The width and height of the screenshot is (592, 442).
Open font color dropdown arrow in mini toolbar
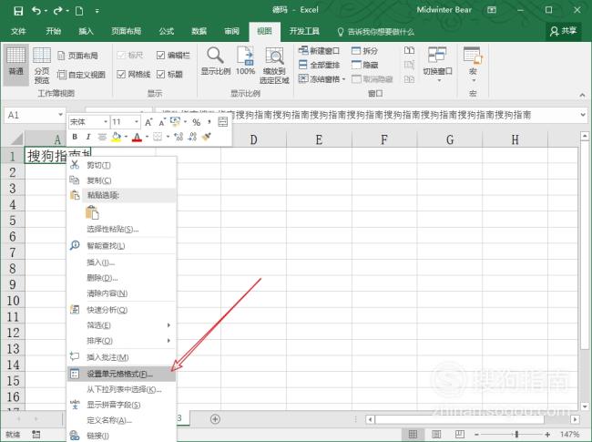pos(148,137)
